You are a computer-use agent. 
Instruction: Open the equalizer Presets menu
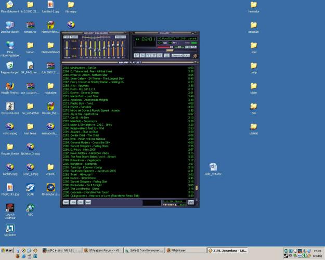[120, 37]
